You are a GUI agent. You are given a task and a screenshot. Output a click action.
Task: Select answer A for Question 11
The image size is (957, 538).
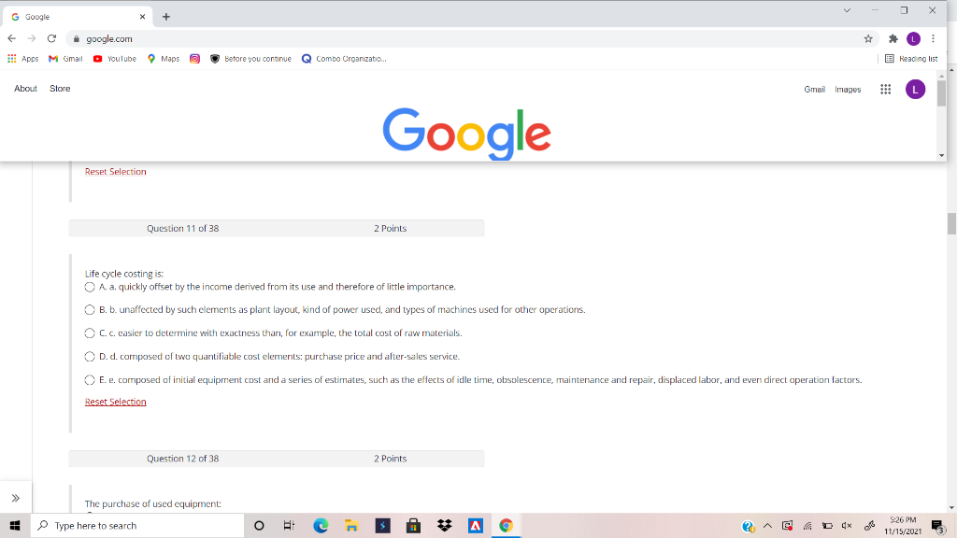click(89, 287)
